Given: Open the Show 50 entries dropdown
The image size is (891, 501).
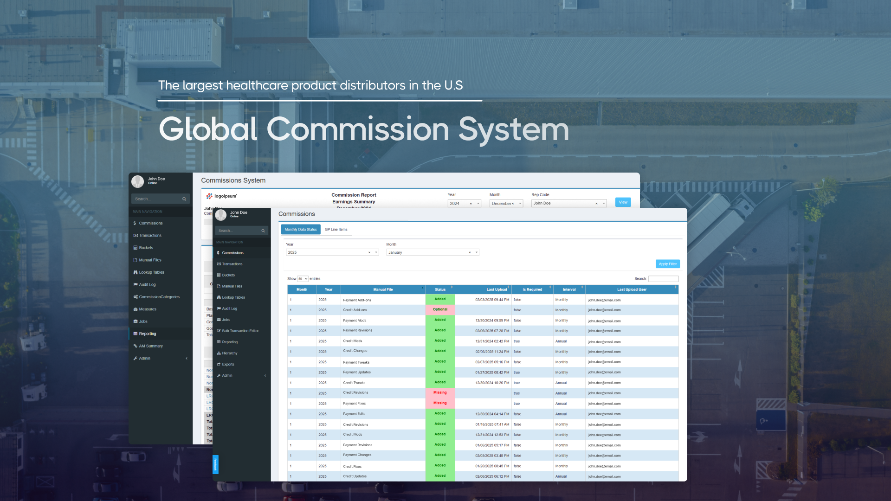Looking at the screenshot, I should (x=303, y=279).
